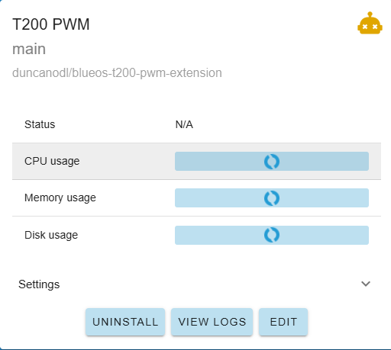This screenshot has height=350, width=391.
Task: Click the yellow robot error icon
Action: [x=370, y=23]
